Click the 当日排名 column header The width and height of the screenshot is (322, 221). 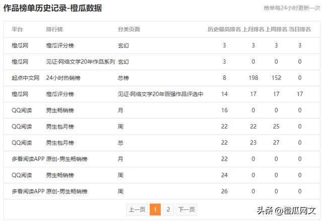300,29
